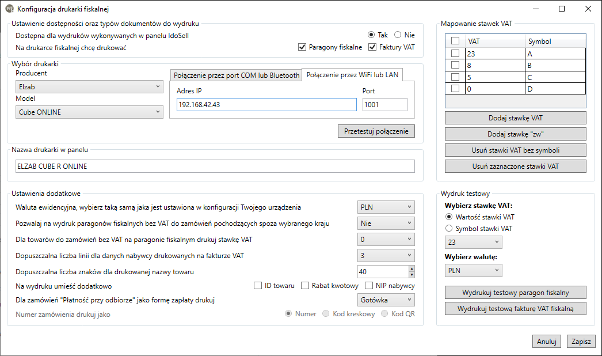602x356 pixels.
Task: Click the application icon in title bar
Action: pyautogui.click(x=9, y=9)
